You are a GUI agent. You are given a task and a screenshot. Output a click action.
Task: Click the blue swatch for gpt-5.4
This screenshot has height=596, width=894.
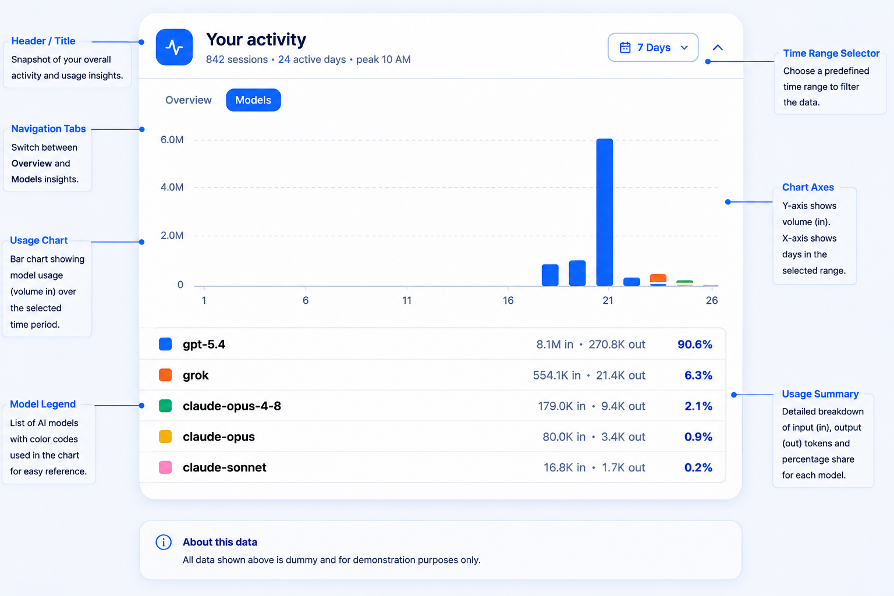click(x=165, y=344)
